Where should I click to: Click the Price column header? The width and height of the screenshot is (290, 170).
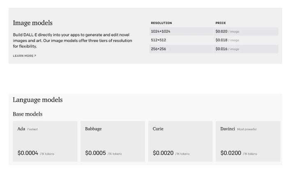coord(221,23)
